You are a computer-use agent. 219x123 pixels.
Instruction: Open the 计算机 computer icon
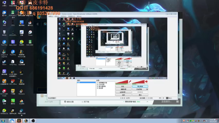4,4
